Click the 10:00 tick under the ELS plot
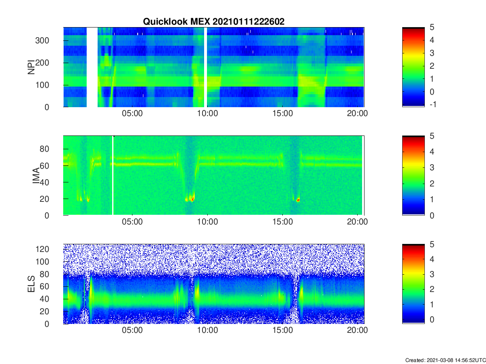Viewport: 486px width, 364px height. point(207,331)
